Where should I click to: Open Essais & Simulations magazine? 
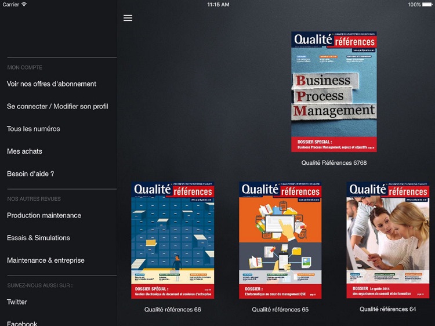coord(38,238)
